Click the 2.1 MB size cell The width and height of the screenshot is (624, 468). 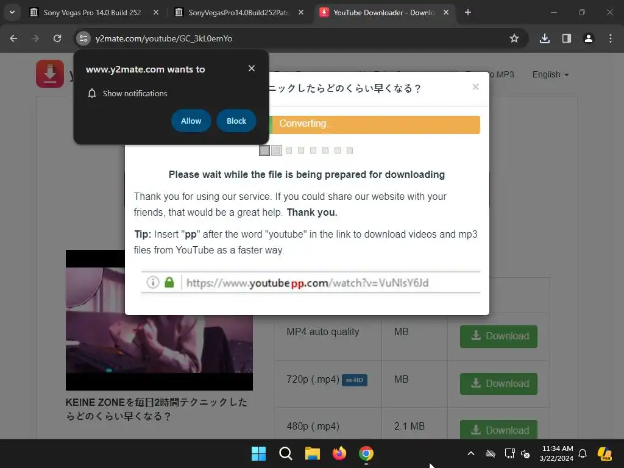click(x=409, y=426)
